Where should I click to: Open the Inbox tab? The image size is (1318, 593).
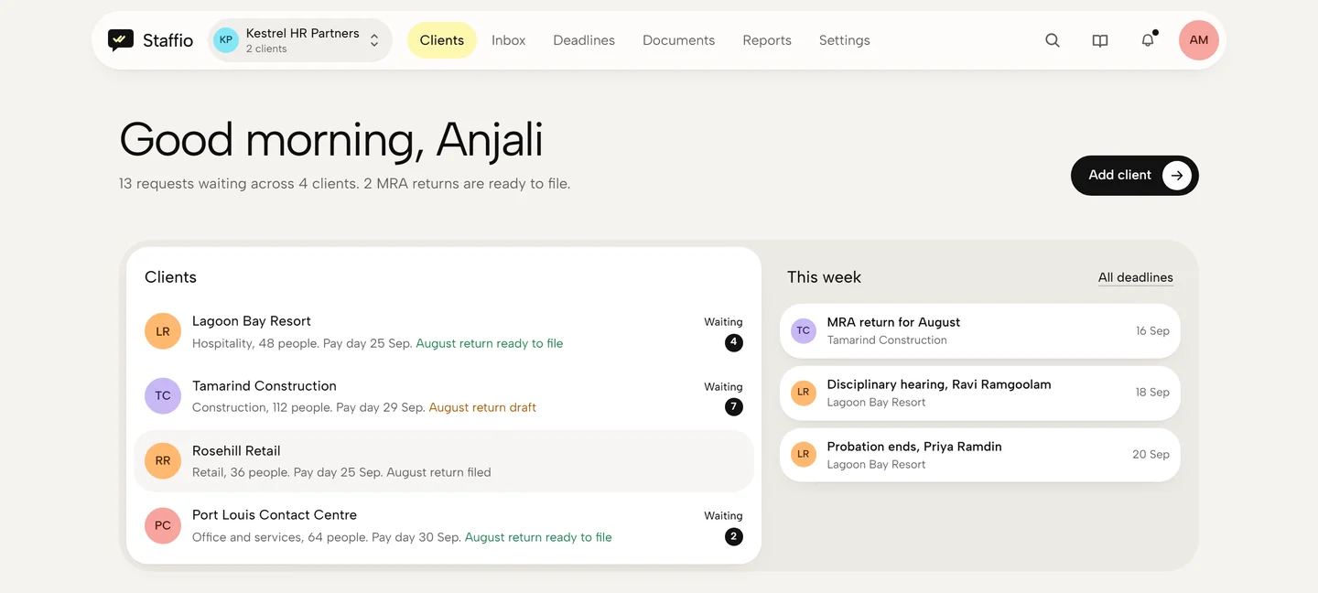click(x=508, y=40)
